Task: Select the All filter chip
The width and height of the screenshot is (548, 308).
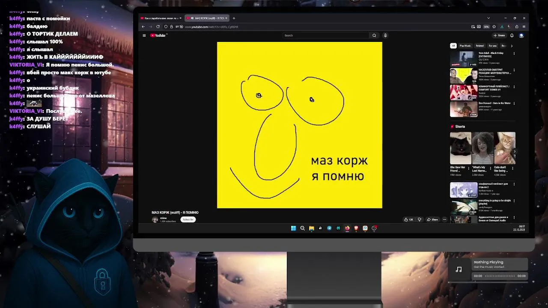Action: click(453, 46)
